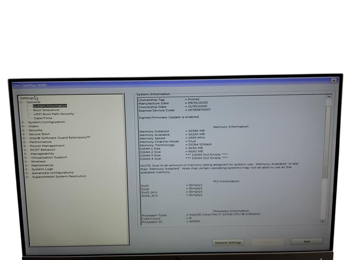Expand the Video node
347x260 pixels.
tap(23, 126)
